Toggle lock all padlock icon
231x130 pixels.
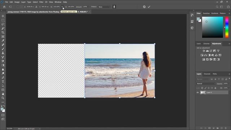(215, 88)
